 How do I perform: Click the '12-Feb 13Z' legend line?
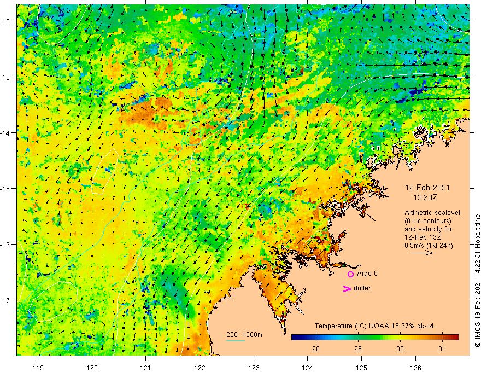(x=423, y=237)
